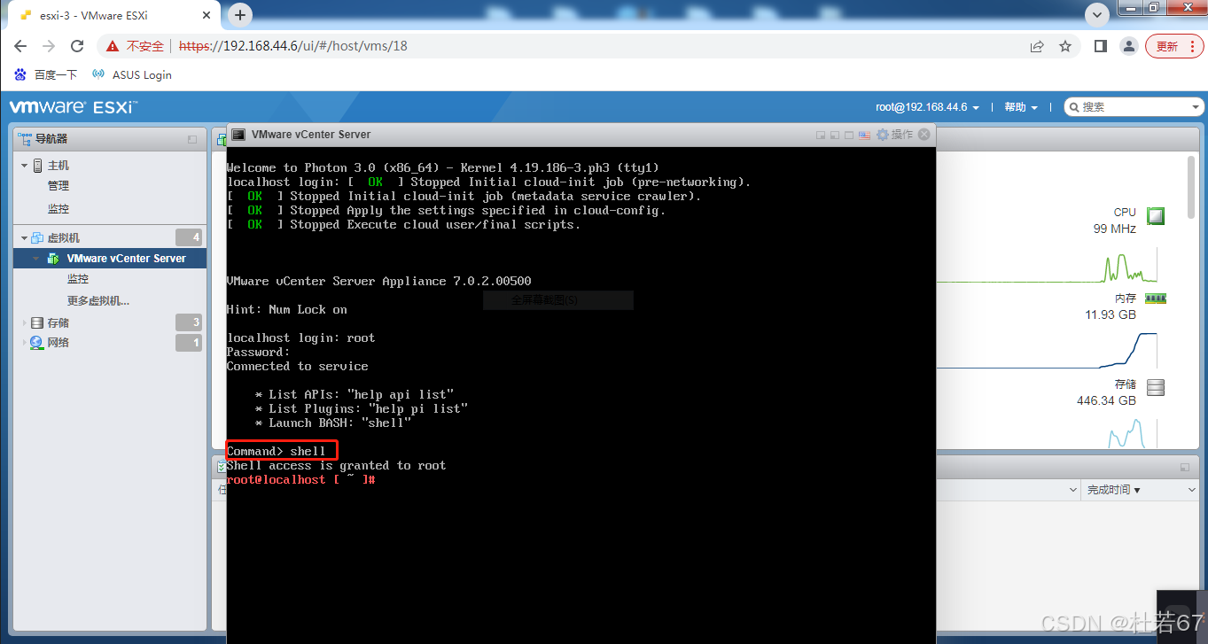Click the 主机 host server icon
The image size is (1208, 644).
point(38,166)
